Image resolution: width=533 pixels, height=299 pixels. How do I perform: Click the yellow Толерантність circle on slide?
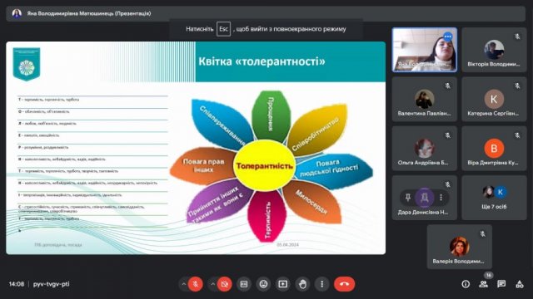point(264,166)
